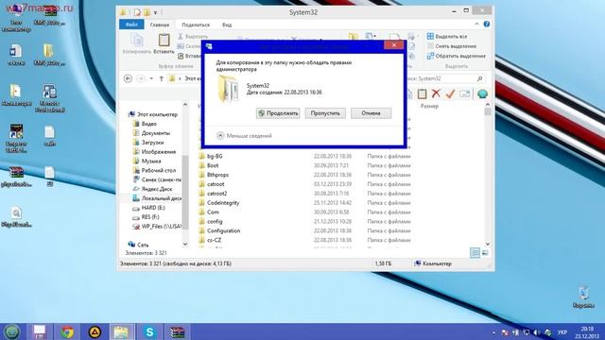Switch to the Вид ribbon tab
The image size is (605, 340).
227,25
